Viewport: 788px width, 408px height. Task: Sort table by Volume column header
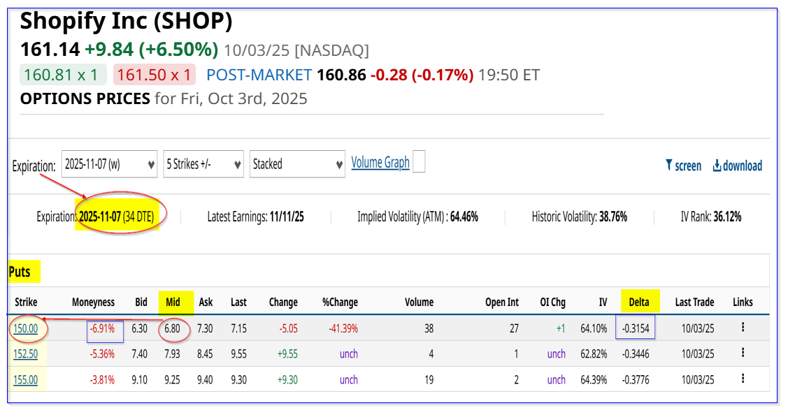click(419, 302)
